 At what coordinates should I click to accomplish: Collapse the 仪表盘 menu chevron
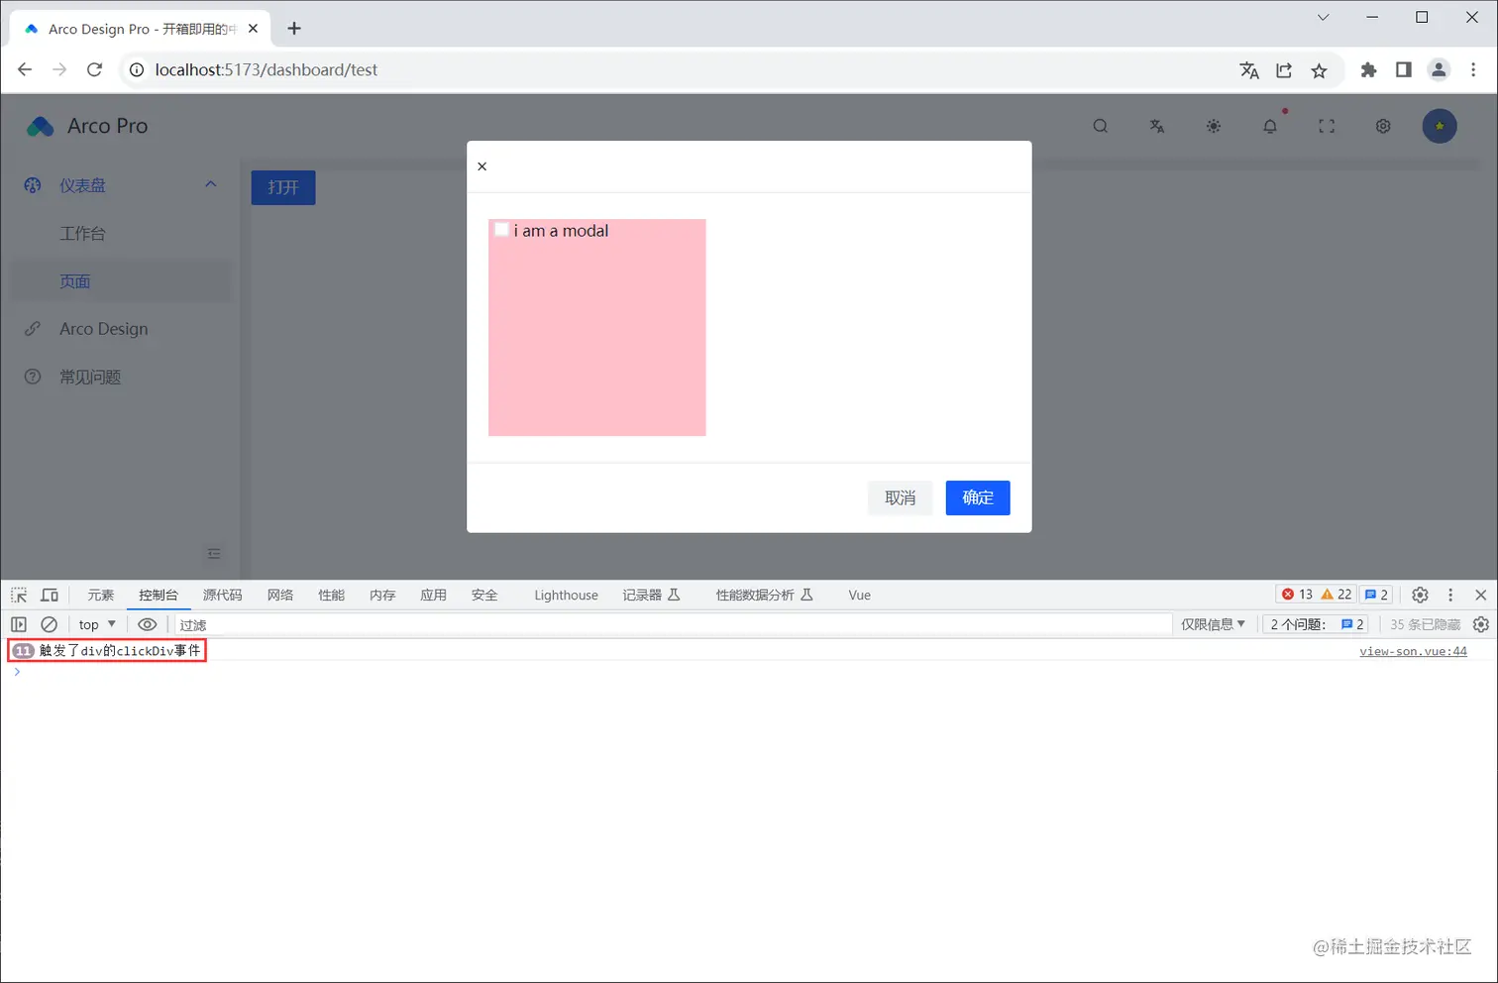click(x=210, y=184)
